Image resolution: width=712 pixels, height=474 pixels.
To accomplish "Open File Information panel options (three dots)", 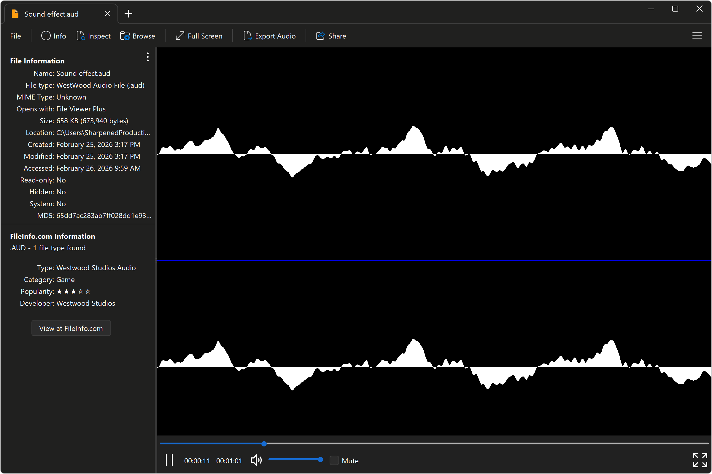I will tap(148, 57).
